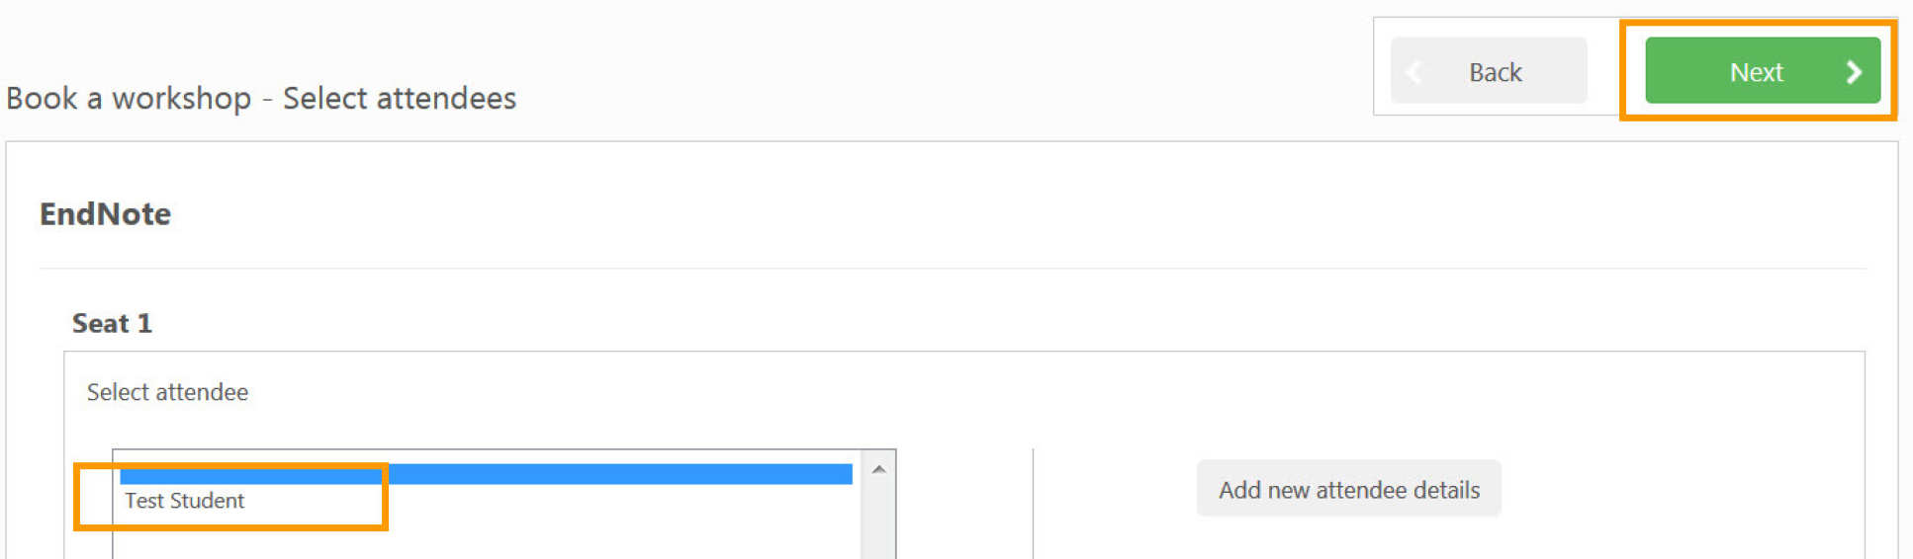The height and width of the screenshot is (559, 1913).
Task: Click the right chevron icon on Next
Action: click(1854, 72)
